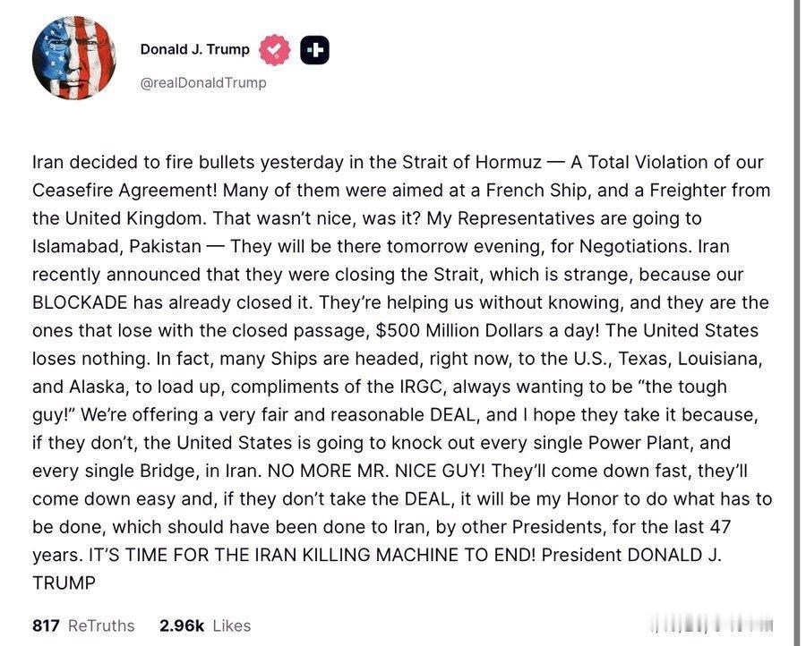Open the flag-painted profile avatar
The image size is (806, 646).
point(74,58)
